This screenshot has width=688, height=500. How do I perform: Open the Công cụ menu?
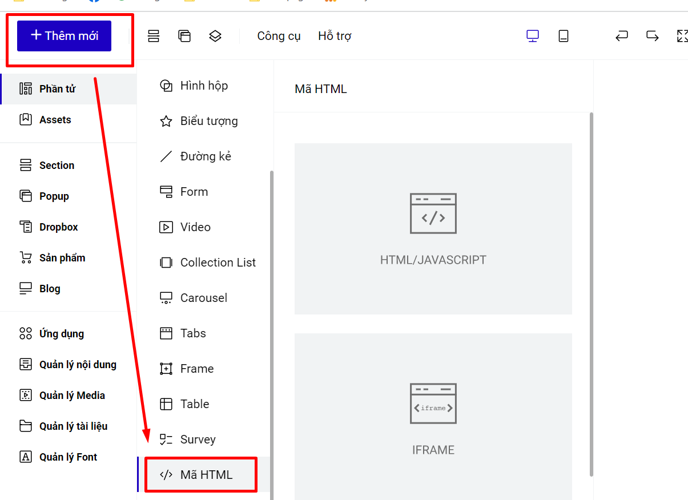(x=279, y=36)
